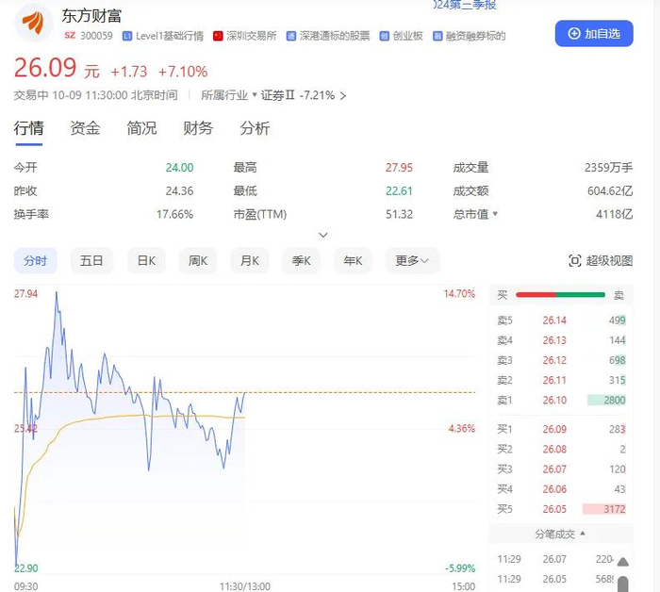Screen dimensions: 660x592
Task: Click the 深港通标的股票 badge icon
Action: [x=290, y=36]
